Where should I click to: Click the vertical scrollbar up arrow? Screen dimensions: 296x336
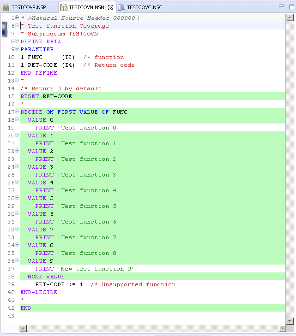(290, 18)
